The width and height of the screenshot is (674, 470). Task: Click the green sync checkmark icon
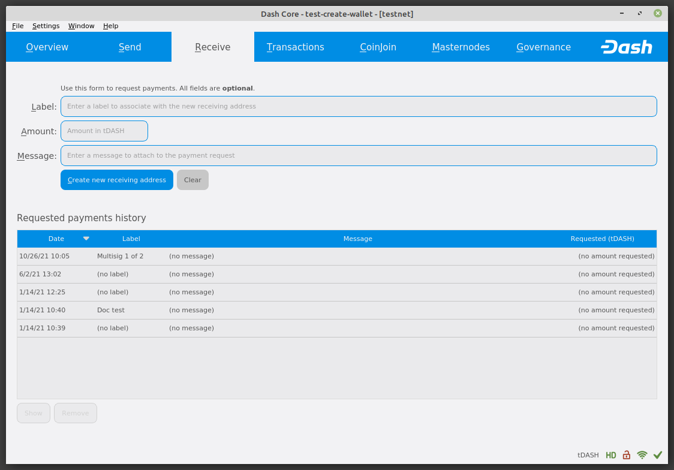658,455
